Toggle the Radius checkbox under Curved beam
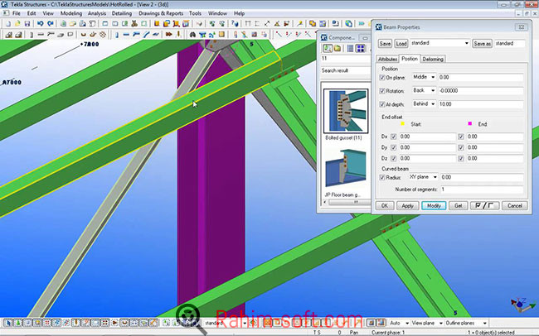Viewport: 539px width, 336px height. (x=382, y=177)
